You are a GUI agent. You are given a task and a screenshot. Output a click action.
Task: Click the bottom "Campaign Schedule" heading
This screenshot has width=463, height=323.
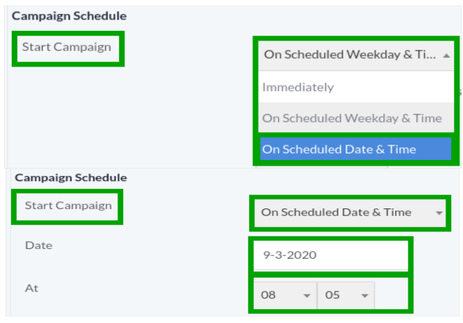coord(71,178)
